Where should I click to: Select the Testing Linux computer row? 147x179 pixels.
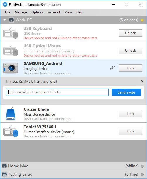73,174
